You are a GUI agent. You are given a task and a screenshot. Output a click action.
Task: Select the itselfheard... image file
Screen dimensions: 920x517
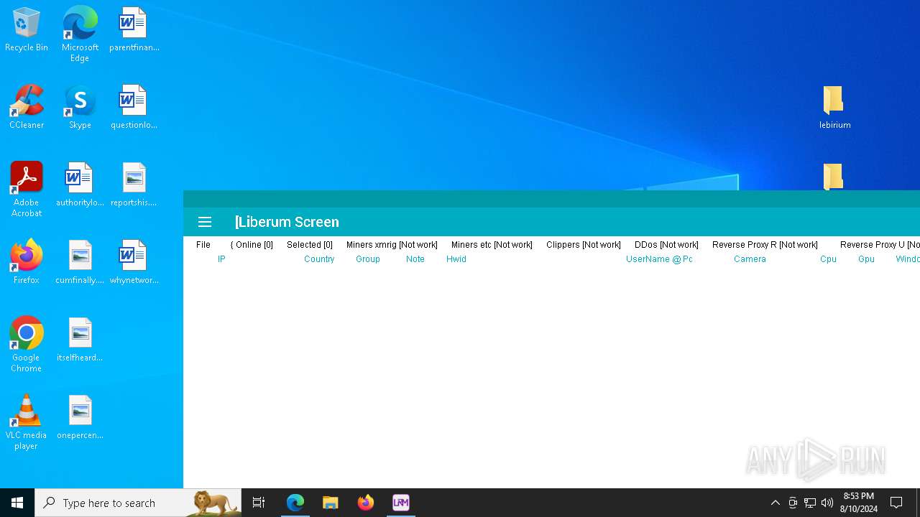(x=80, y=340)
